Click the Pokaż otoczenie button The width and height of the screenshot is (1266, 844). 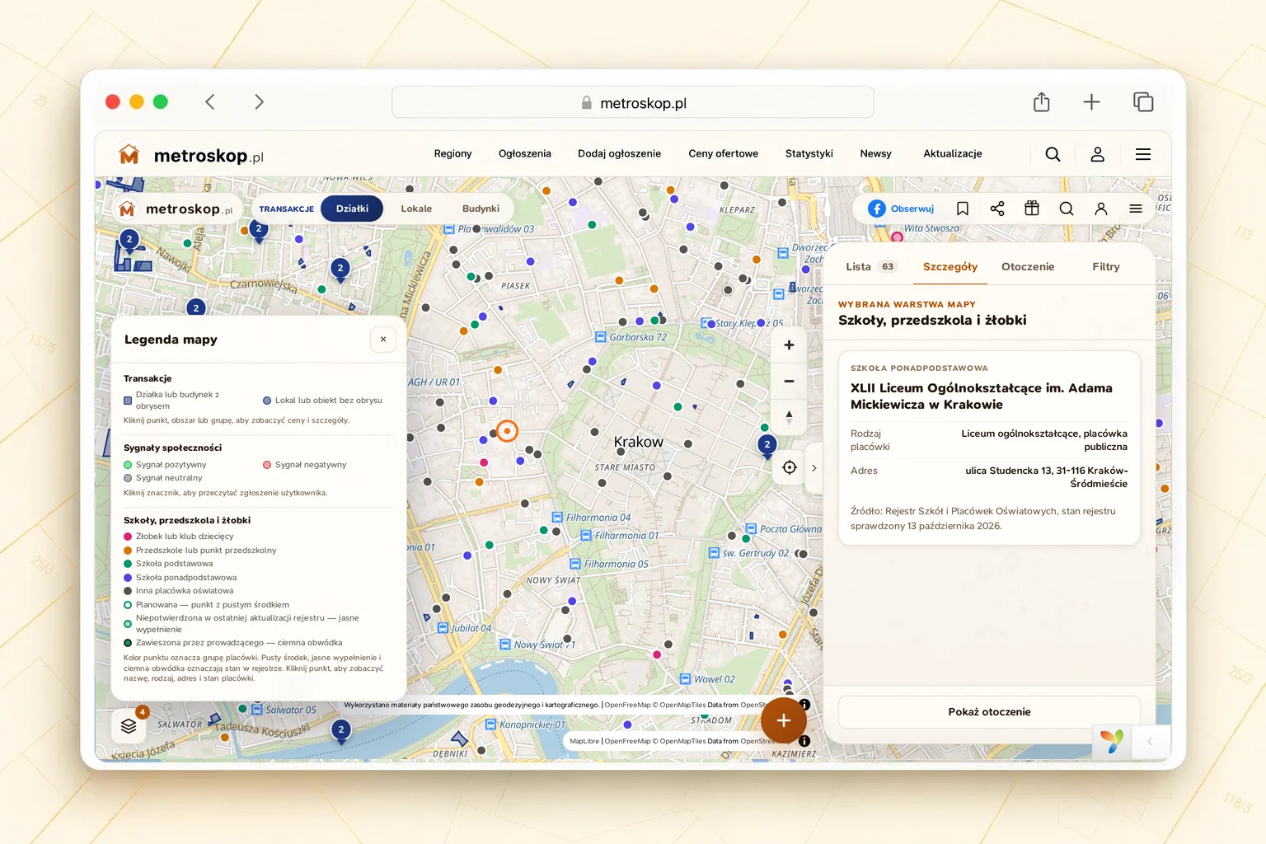point(989,712)
